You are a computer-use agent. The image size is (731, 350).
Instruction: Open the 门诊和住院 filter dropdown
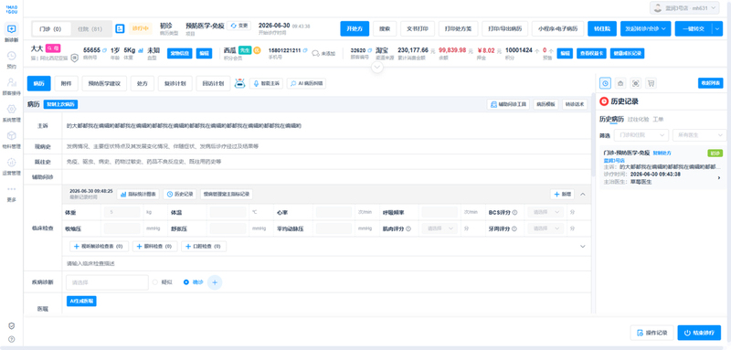(x=641, y=135)
